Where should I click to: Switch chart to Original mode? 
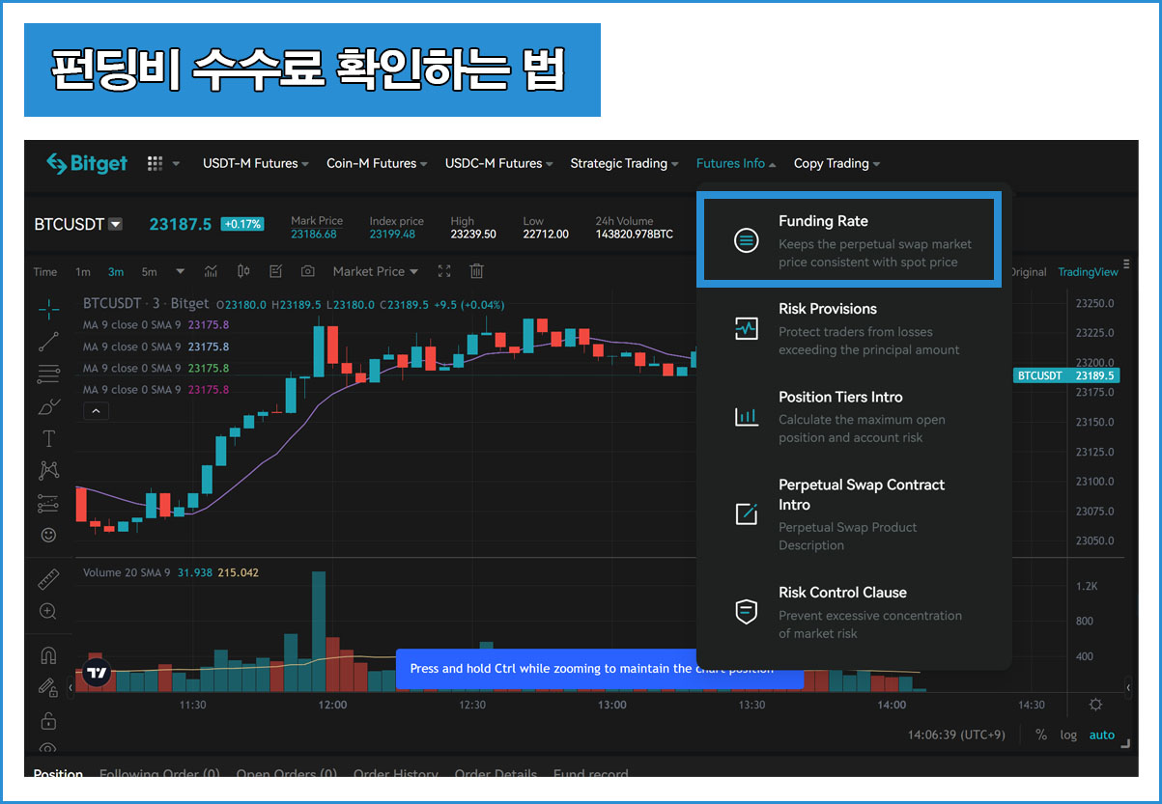[x=1028, y=272]
